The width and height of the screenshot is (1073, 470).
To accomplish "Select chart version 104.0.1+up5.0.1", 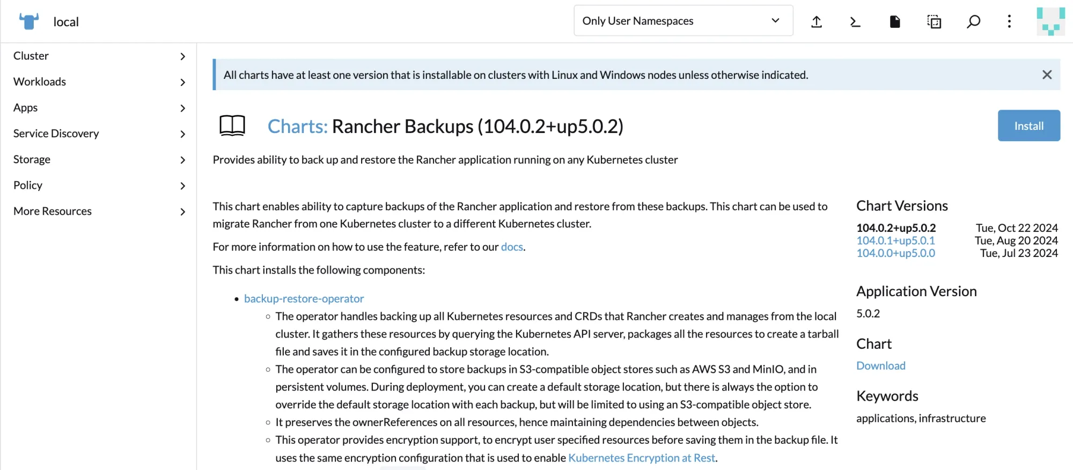I will tap(895, 240).
